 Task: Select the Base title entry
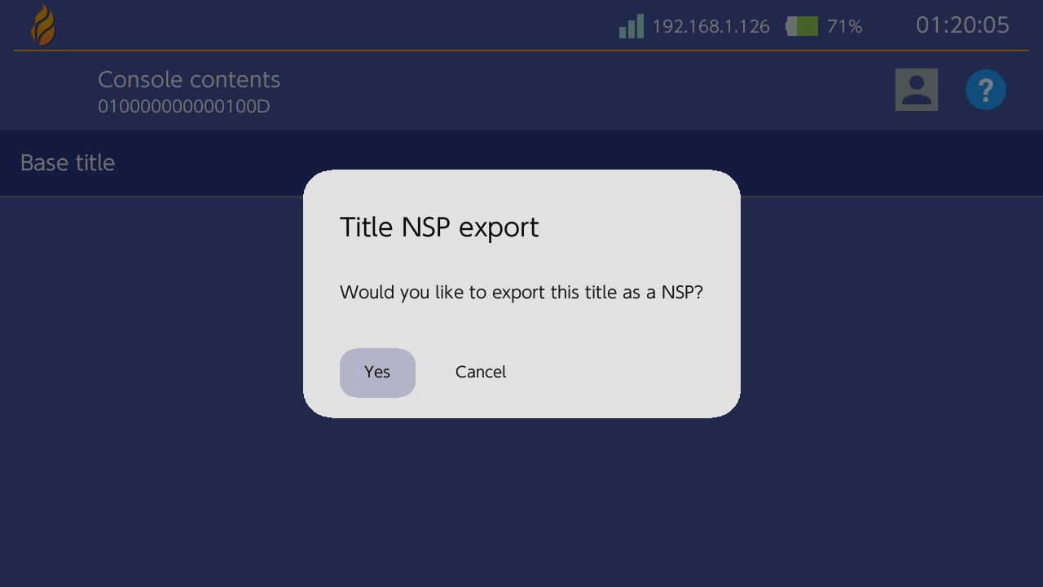pos(68,163)
